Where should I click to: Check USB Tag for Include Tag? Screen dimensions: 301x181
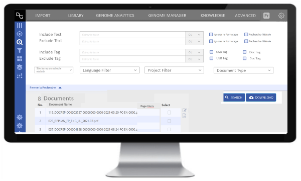click(211, 52)
